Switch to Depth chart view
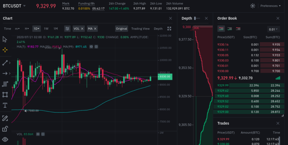Viewport: 288px width, 145px height. (158, 29)
